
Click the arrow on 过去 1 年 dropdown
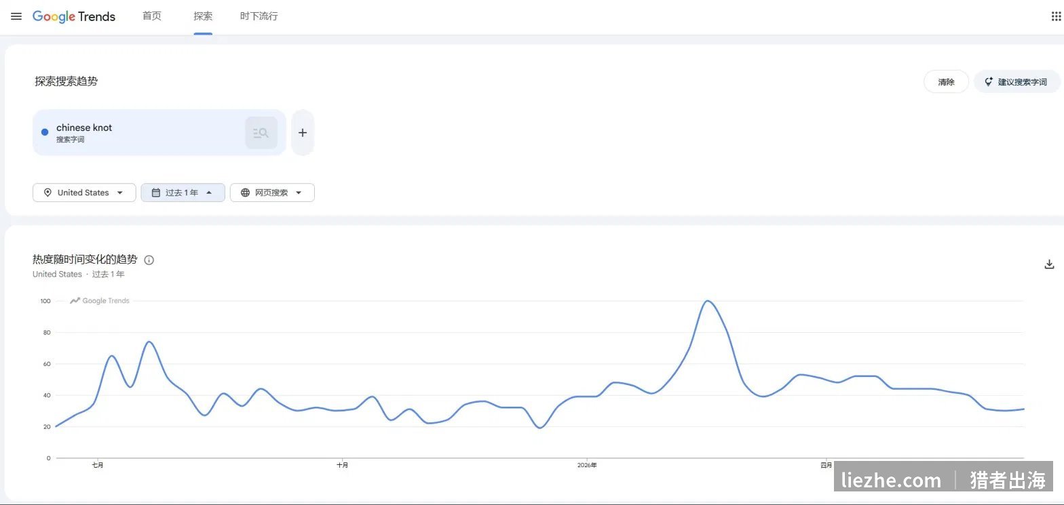pos(209,193)
